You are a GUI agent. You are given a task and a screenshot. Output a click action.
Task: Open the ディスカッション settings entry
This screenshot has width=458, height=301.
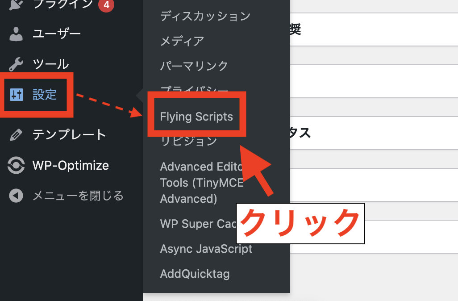(205, 16)
